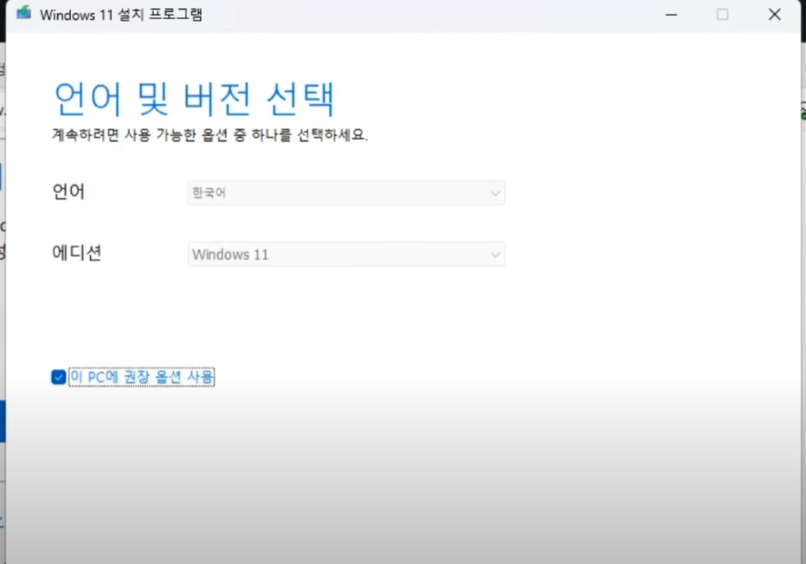The height and width of the screenshot is (564, 806).
Task: Click the '언어 및 버전 선택' heading
Action: coord(194,98)
